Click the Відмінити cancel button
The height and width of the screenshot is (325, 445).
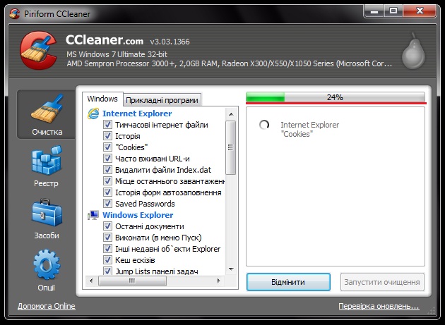point(288,282)
